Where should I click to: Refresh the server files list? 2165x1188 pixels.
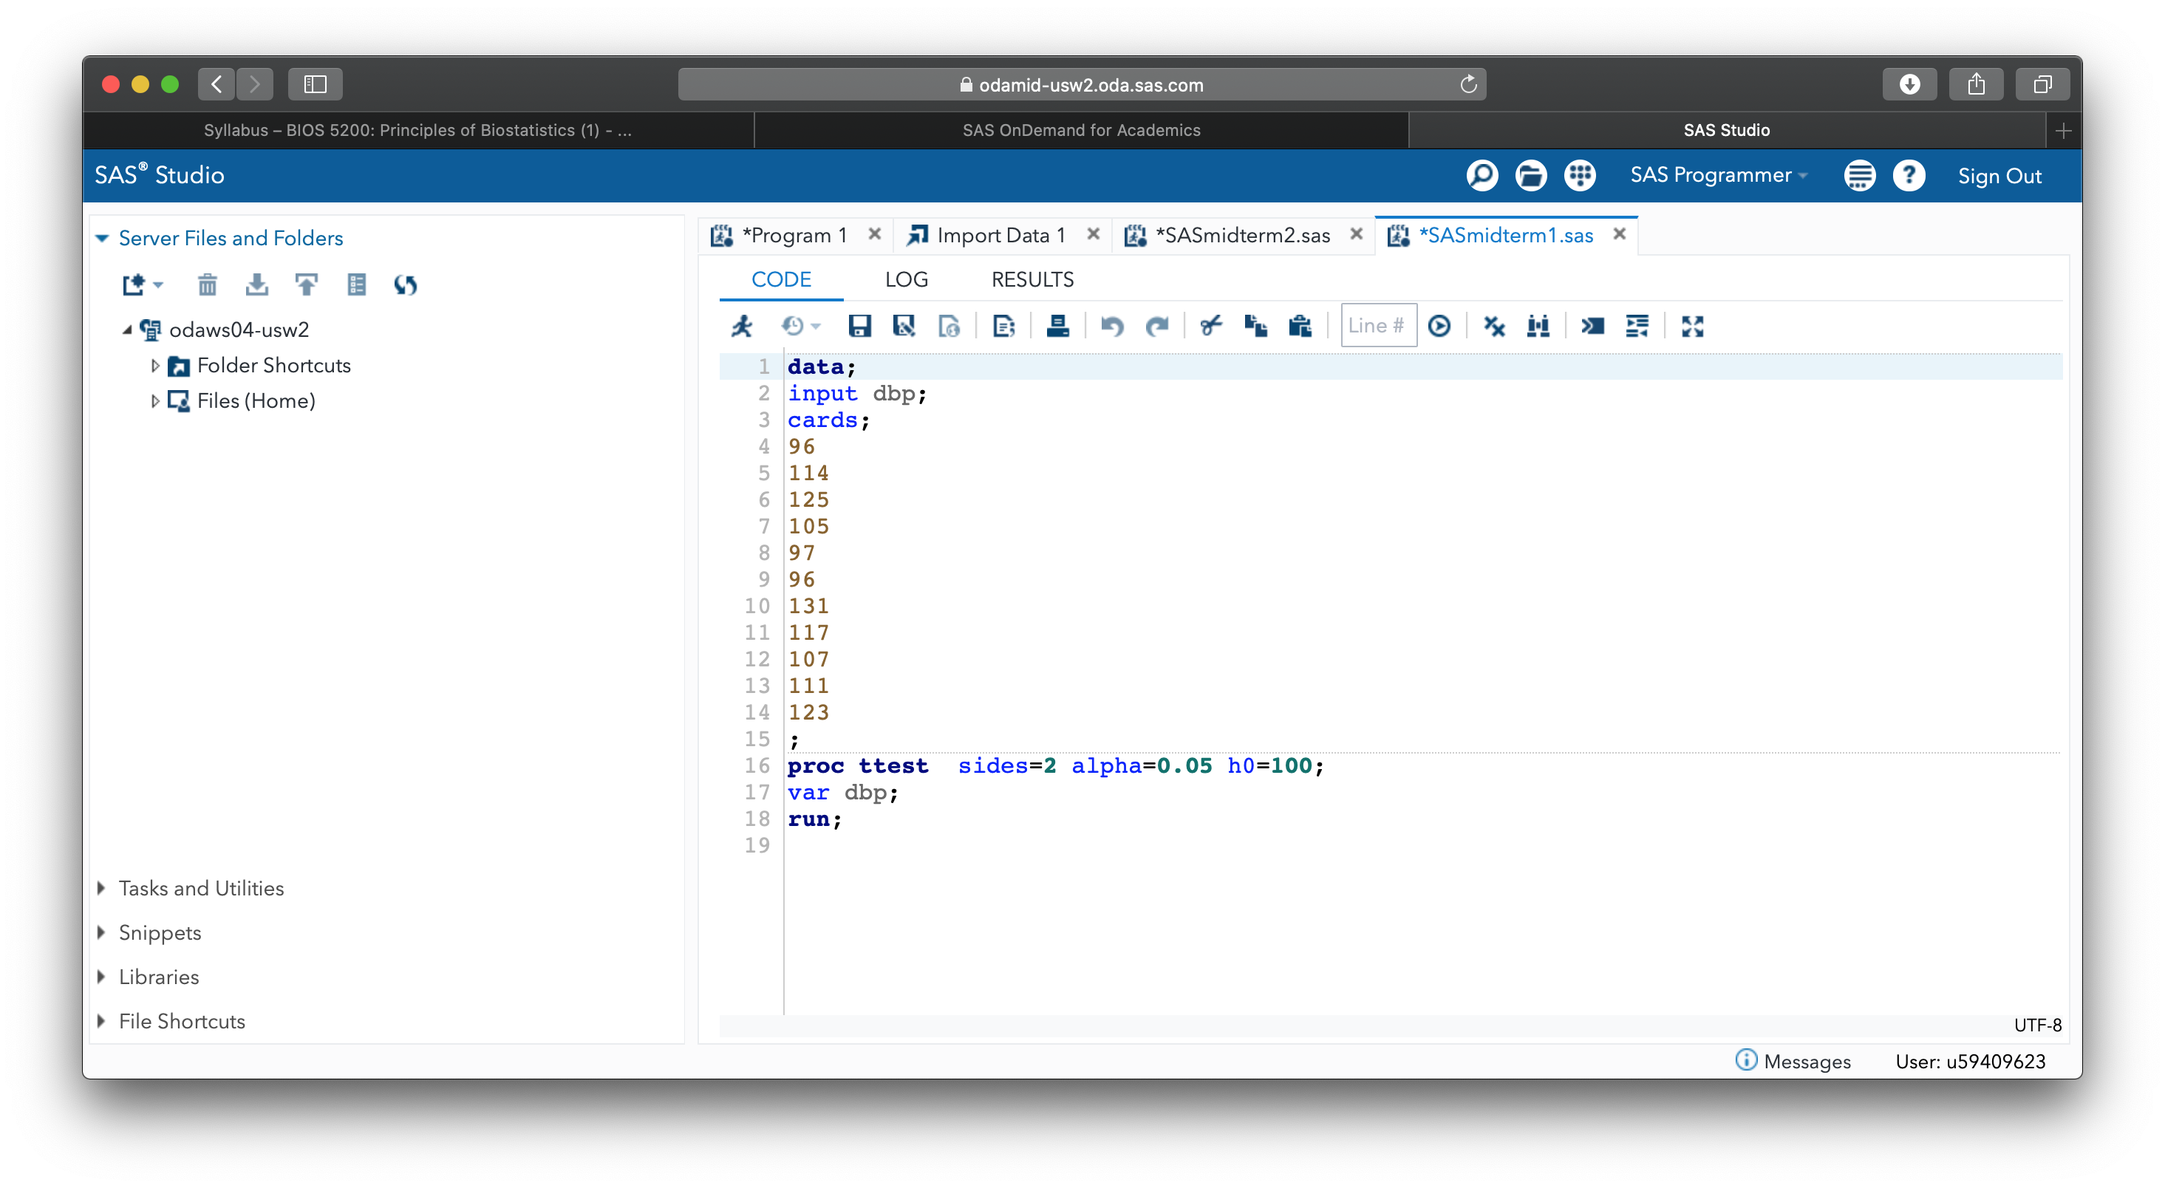click(x=405, y=286)
